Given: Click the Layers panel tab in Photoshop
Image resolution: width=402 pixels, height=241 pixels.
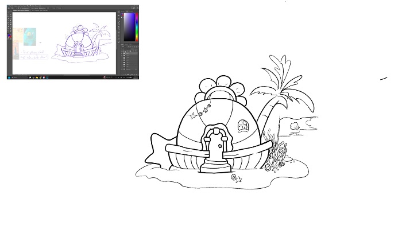Looking at the screenshot, I should (122, 44).
